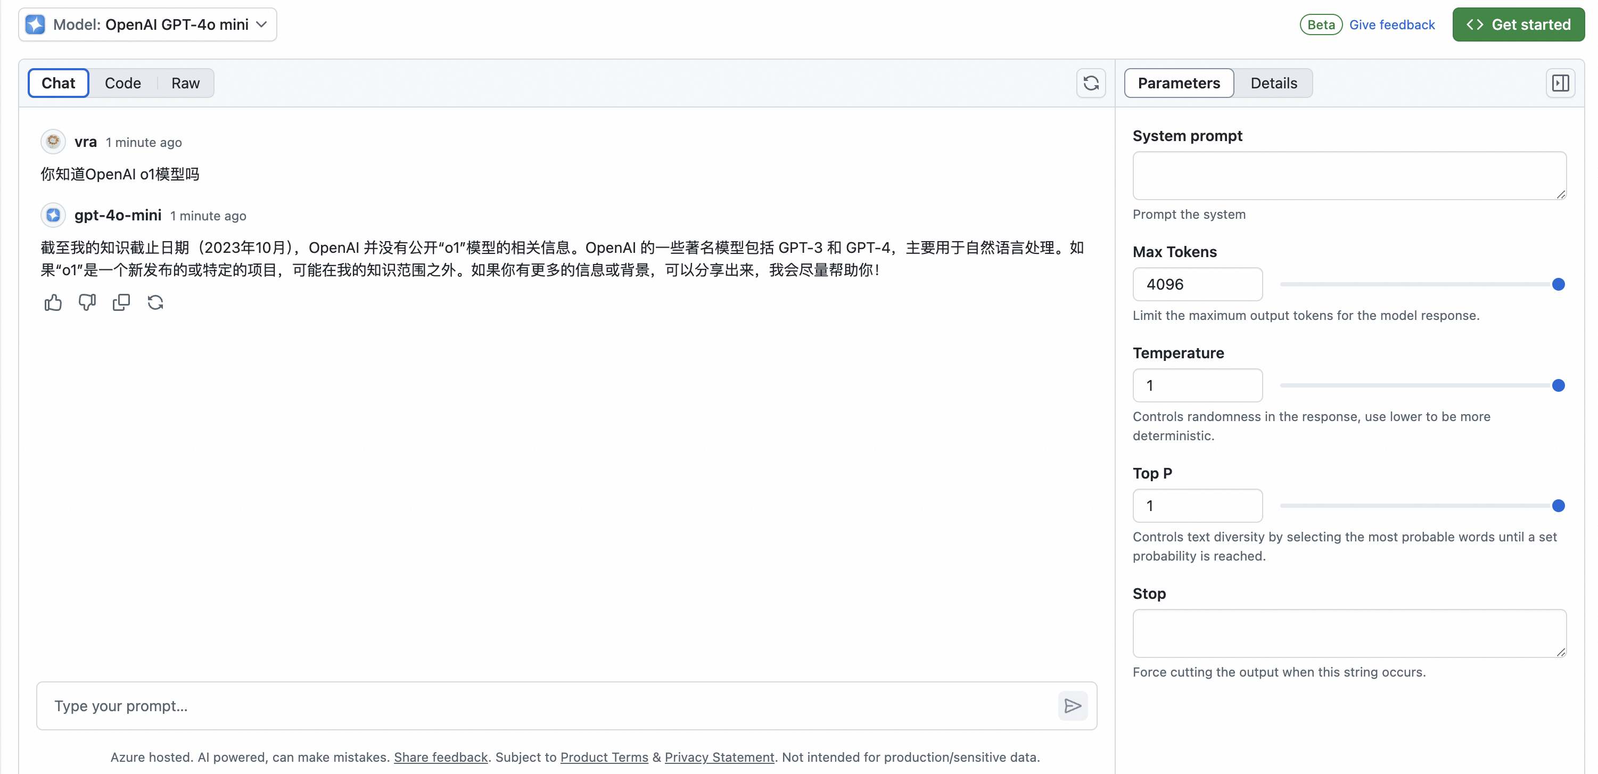
Task: Give thumbs down to the model response
Action: (87, 303)
